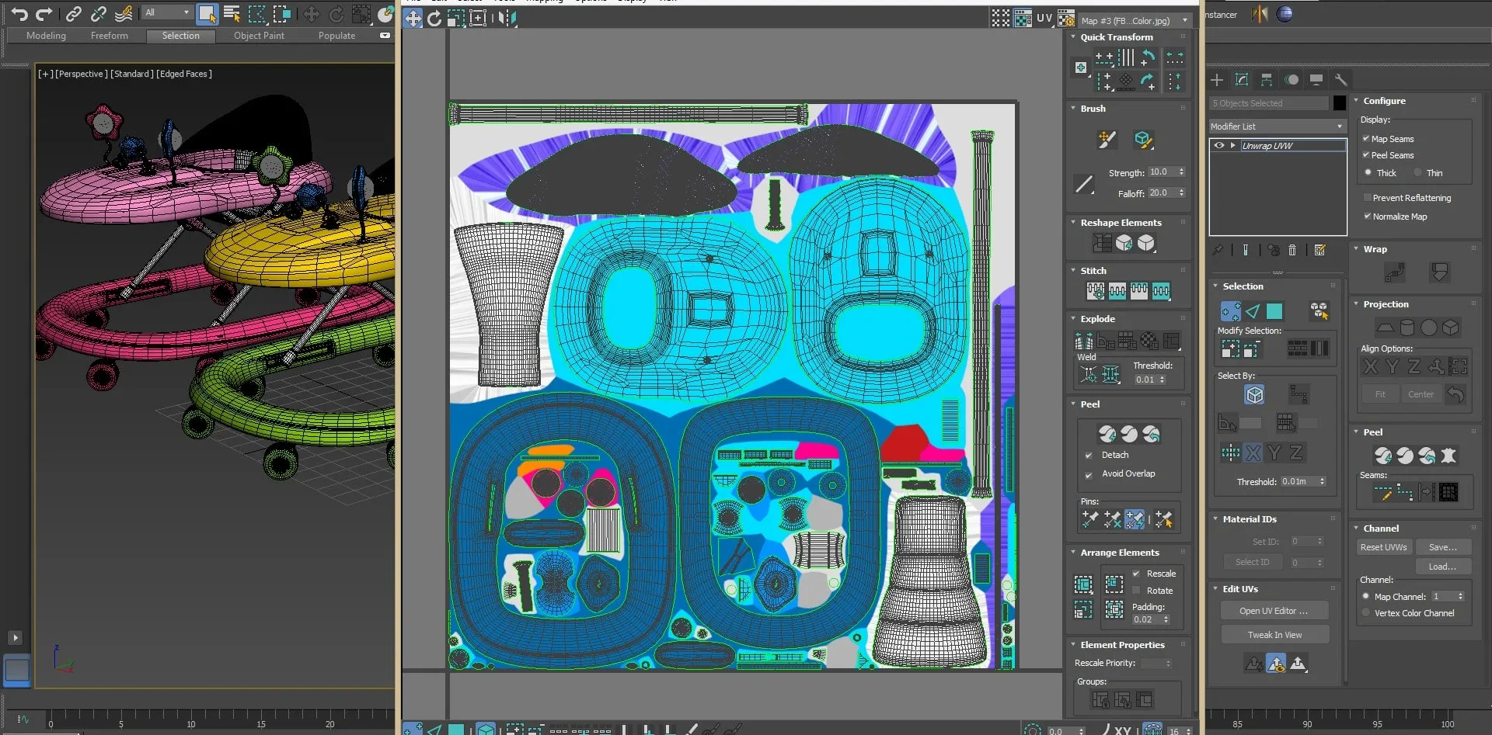The image size is (1492, 735).
Task: Open the Modifier List dropdown
Action: (x=1277, y=126)
